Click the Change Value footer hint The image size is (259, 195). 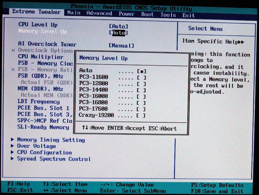pyautogui.click(x=127, y=185)
